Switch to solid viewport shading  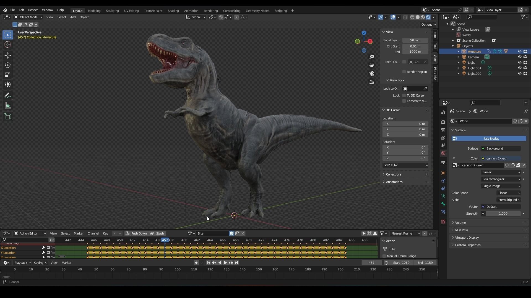pos(418,17)
